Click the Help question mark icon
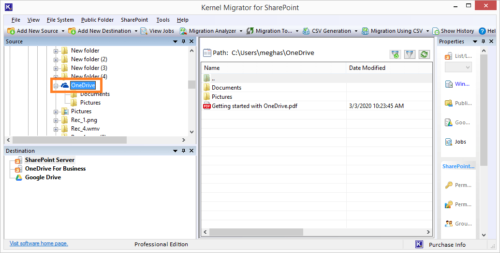The width and height of the screenshot is (500, 253). coord(482,31)
